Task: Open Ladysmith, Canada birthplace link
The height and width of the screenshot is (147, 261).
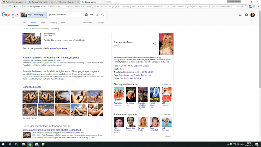Action: (141, 66)
